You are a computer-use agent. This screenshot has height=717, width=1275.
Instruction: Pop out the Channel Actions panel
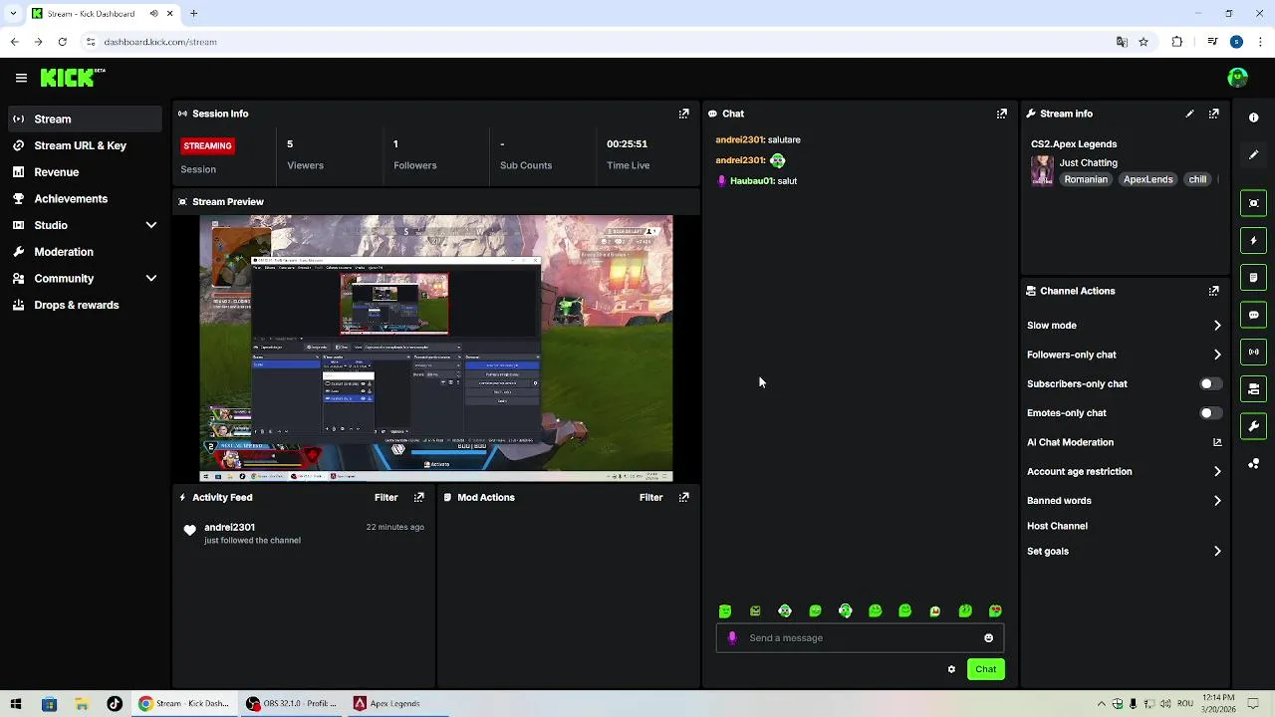pos(1213,291)
